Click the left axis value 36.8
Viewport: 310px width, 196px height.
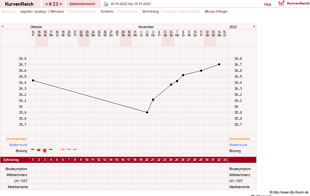22,58
